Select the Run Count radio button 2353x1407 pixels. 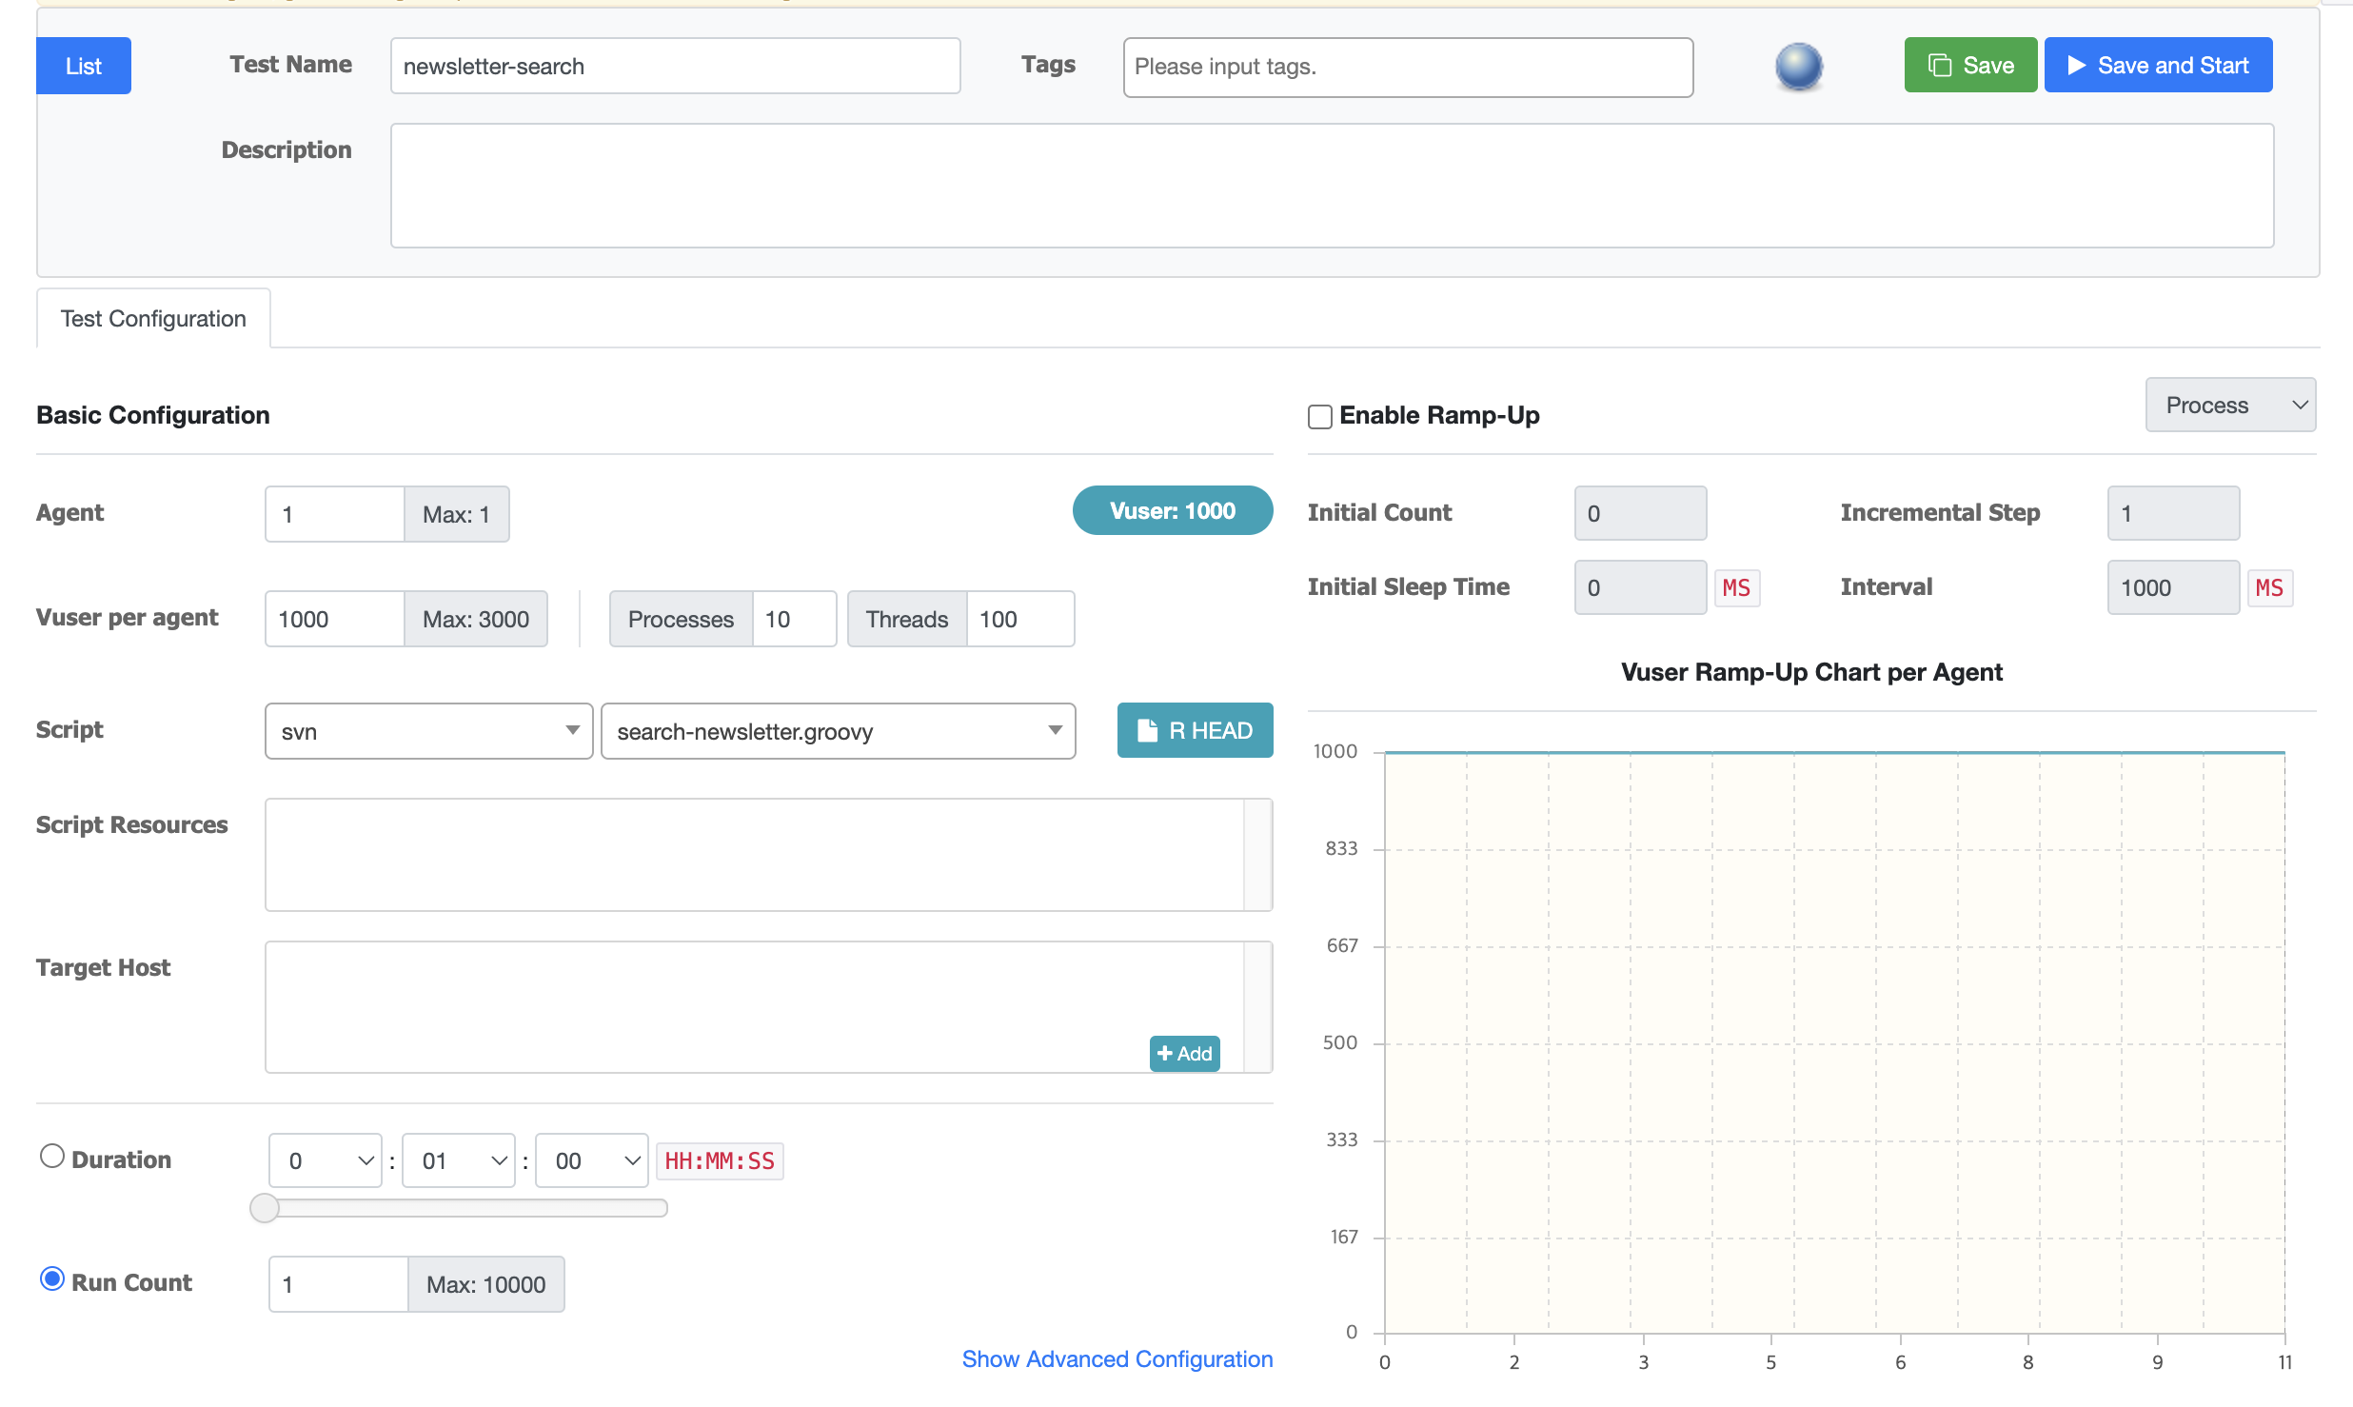pos(52,1279)
